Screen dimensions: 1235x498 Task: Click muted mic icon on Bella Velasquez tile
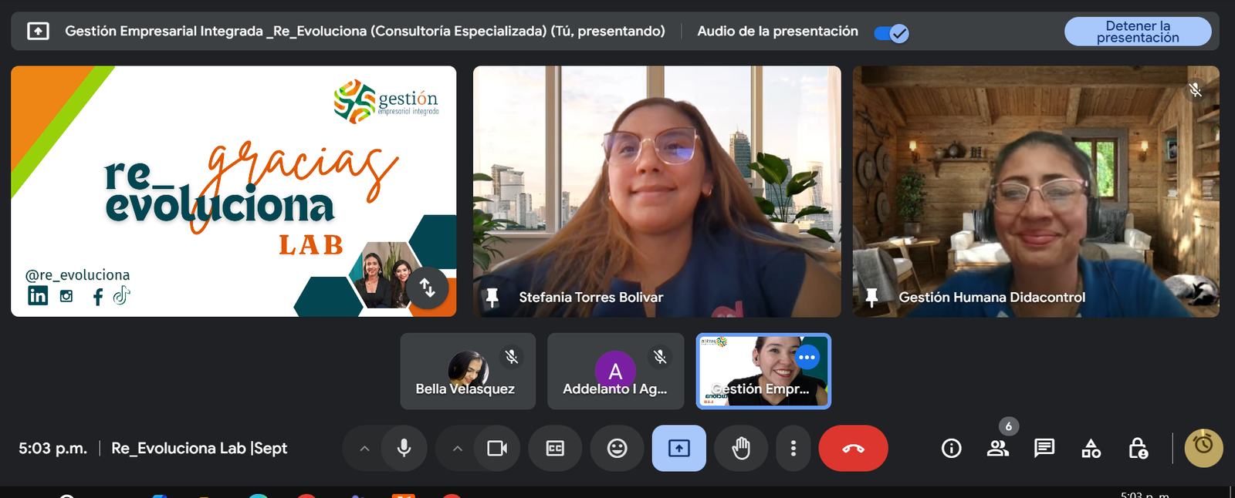511,356
